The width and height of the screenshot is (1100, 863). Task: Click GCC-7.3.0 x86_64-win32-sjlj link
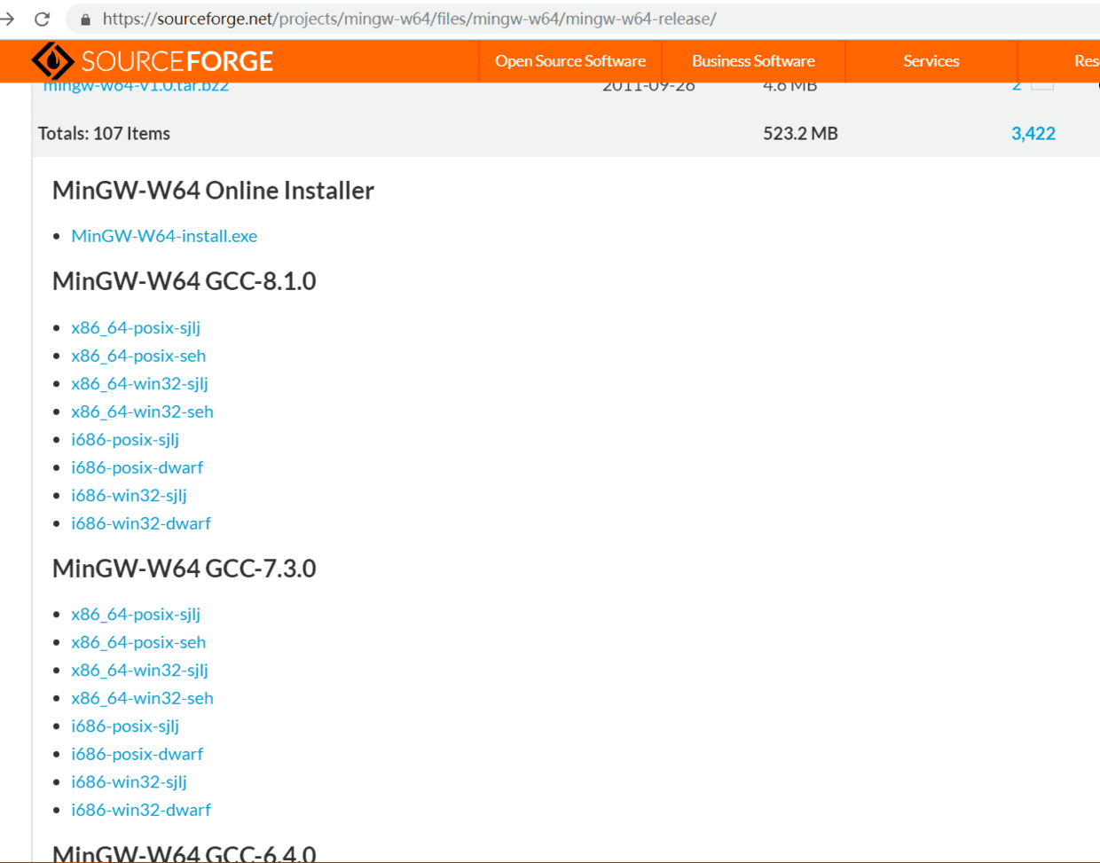pos(139,670)
